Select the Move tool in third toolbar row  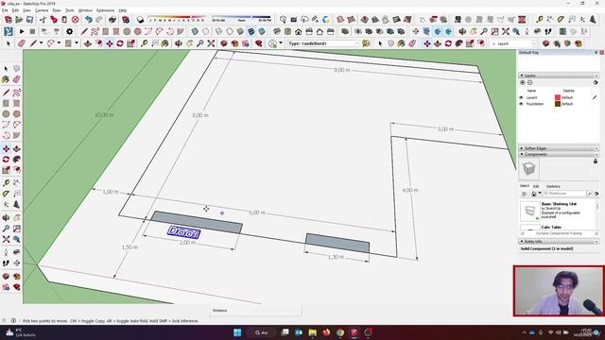coord(110,43)
